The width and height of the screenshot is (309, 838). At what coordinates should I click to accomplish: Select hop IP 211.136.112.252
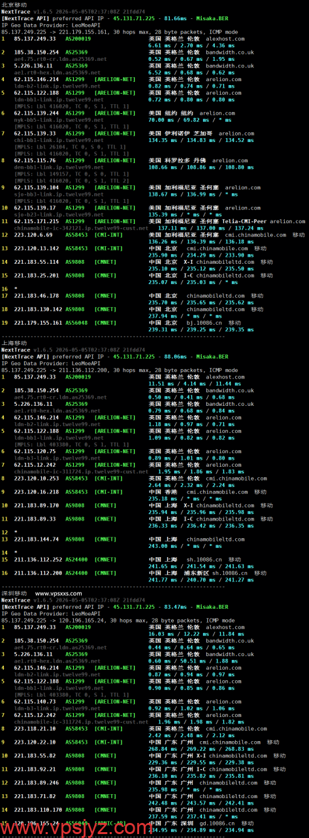[37, 559]
